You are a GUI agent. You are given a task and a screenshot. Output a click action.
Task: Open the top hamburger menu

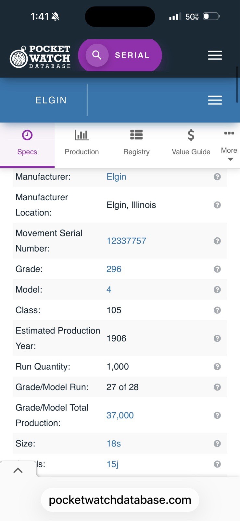point(215,55)
